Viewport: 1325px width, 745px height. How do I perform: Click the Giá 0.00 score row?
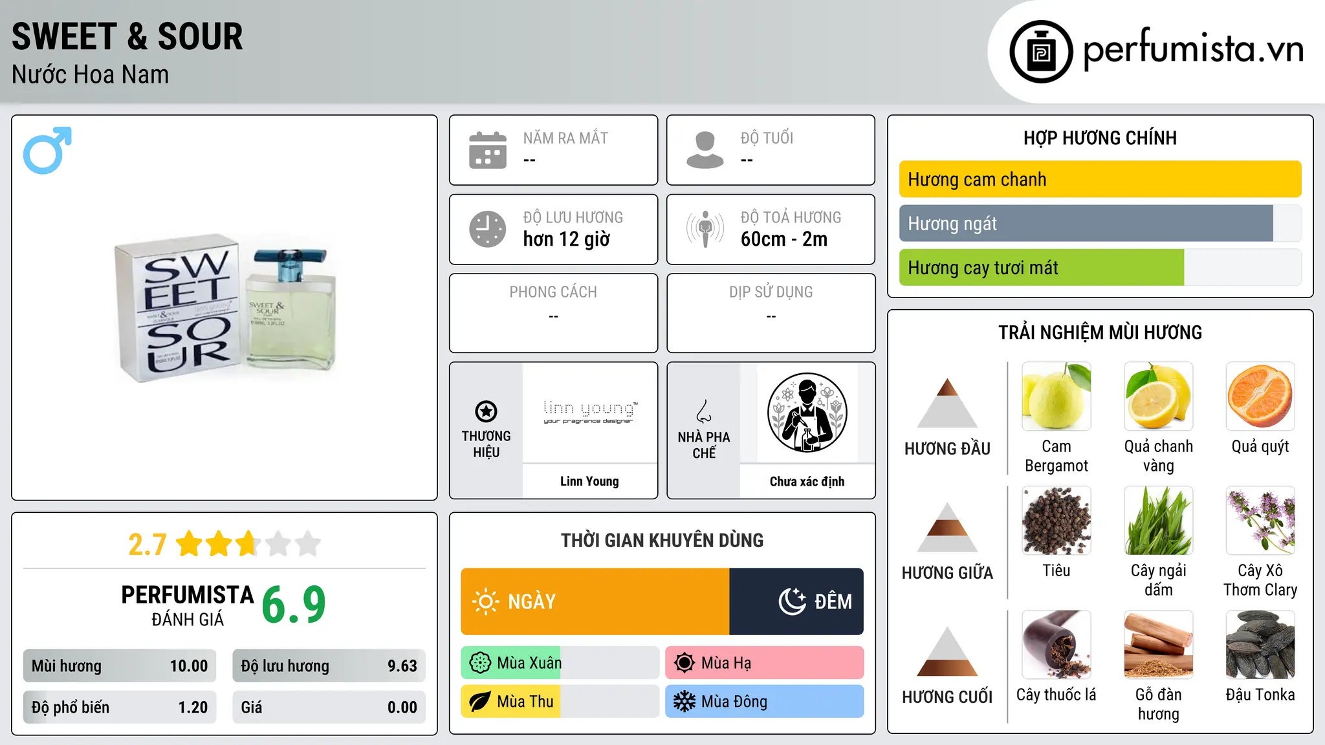[x=329, y=707]
